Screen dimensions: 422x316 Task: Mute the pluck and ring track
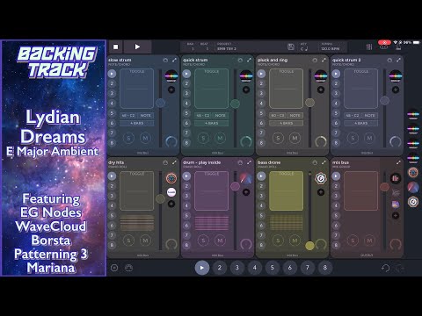click(x=295, y=138)
